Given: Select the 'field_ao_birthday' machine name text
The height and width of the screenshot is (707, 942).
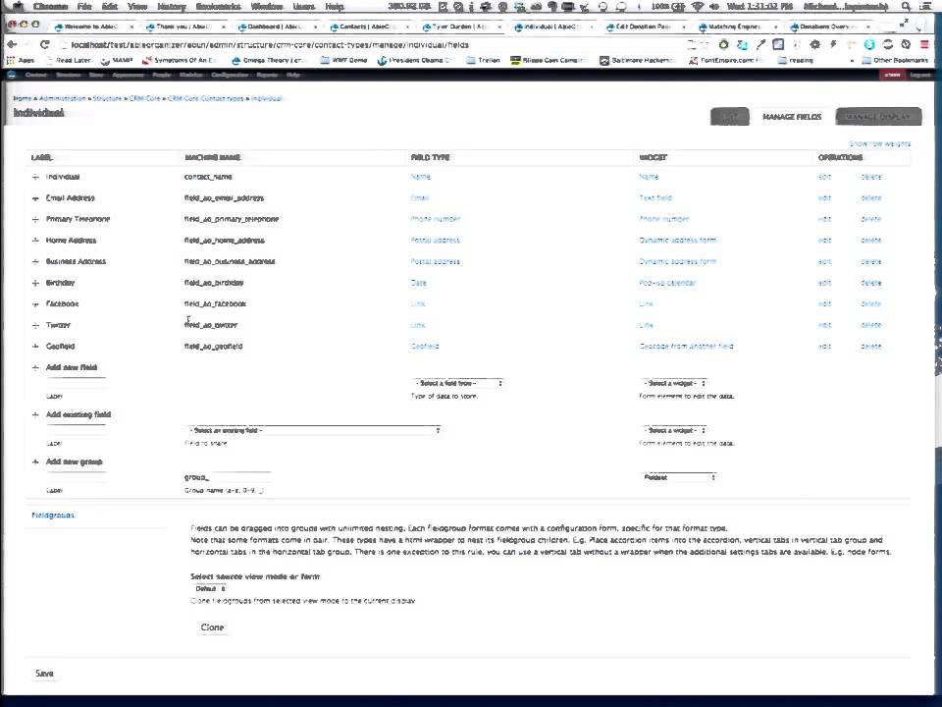Looking at the screenshot, I should click(213, 283).
